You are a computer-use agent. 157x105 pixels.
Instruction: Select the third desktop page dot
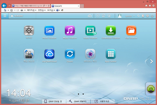tap(83, 93)
